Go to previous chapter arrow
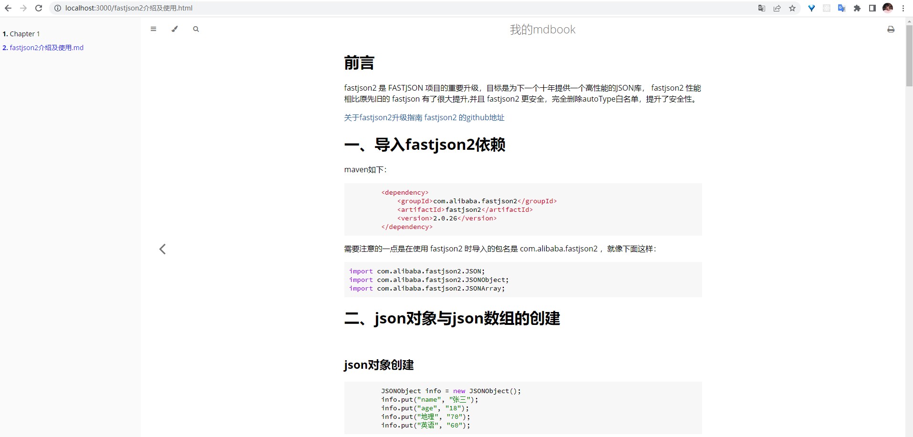This screenshot has height=437, width=913. [x=163, y=249]
